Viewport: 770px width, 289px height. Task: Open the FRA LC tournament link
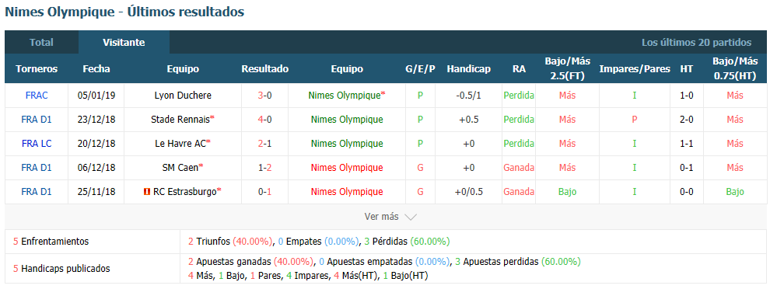37,143
